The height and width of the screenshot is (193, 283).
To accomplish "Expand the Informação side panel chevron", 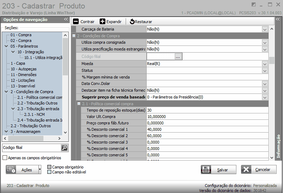I will pyautogui.click(x=278, y=19).
